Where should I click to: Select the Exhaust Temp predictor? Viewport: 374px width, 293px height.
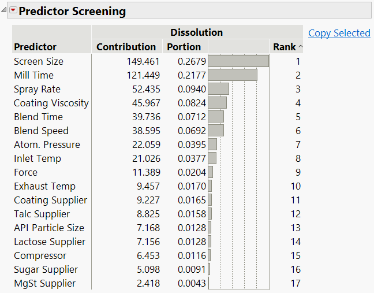pos(44,186)
